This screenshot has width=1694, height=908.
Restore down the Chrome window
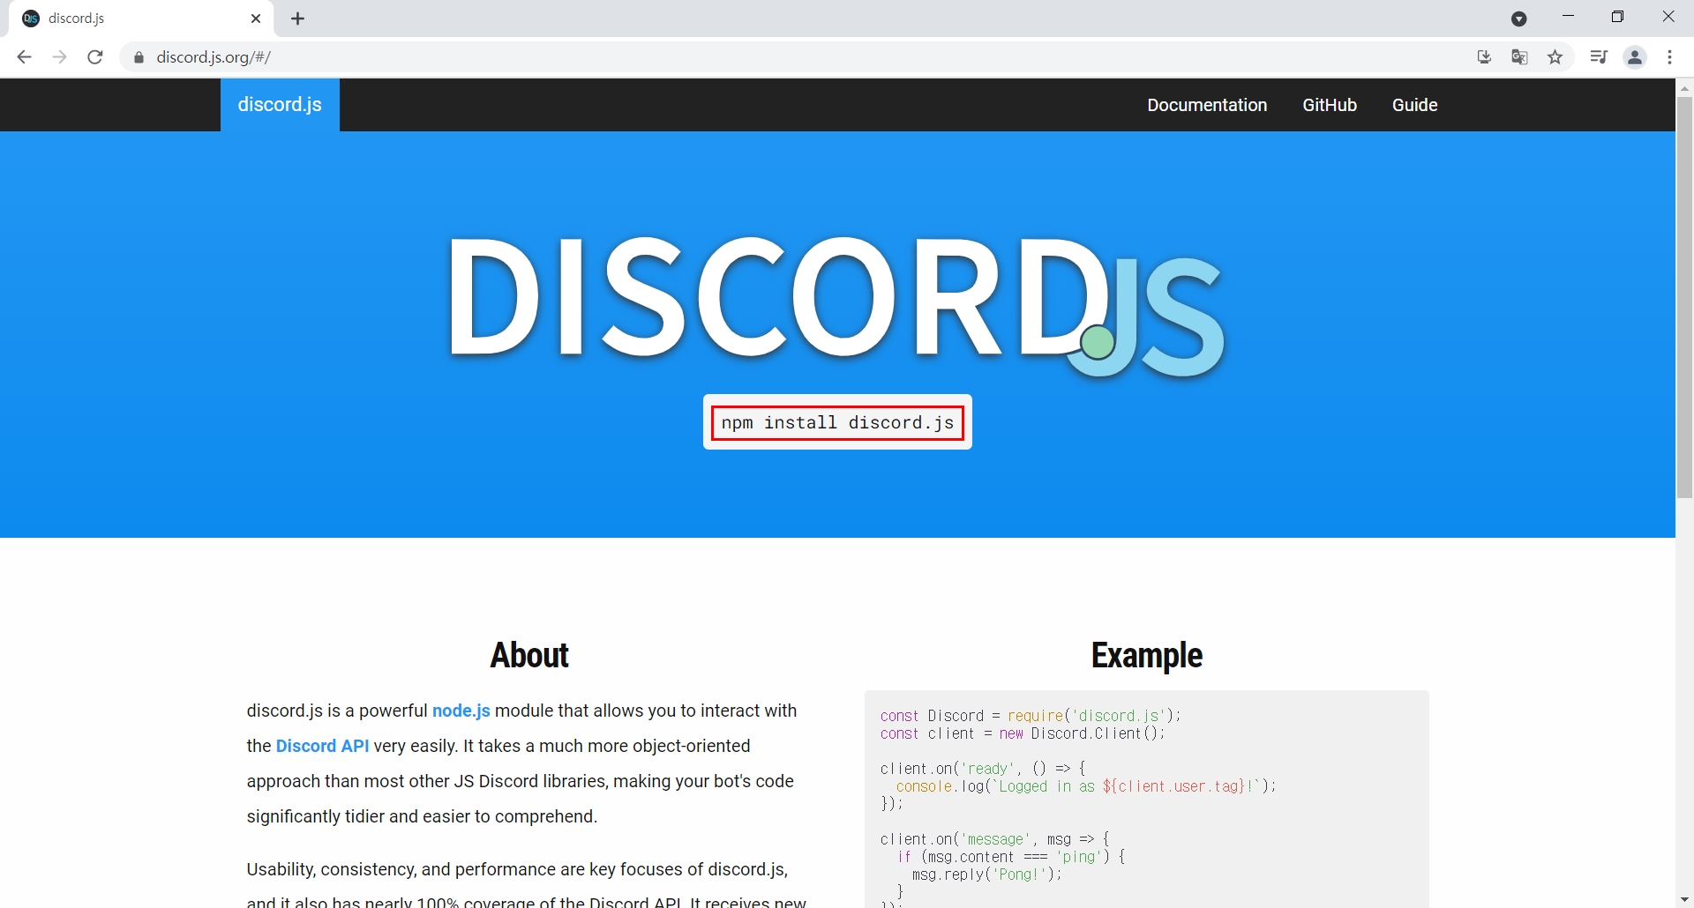pos(1617,17)
